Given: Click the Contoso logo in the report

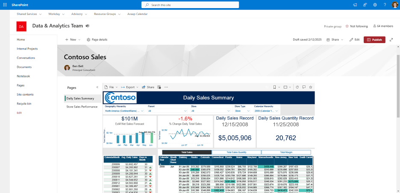Looking at the screenshot, I should 120,98.
